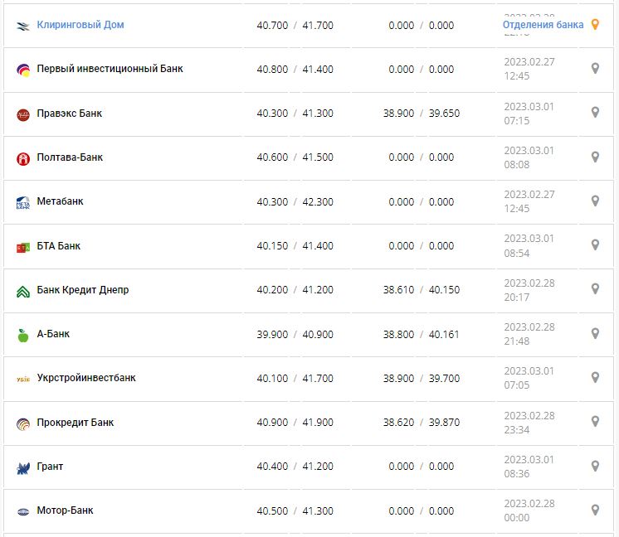Click the Полтава-Банк rate 40.600 / 41.500
619x537 pixels.
295,157
